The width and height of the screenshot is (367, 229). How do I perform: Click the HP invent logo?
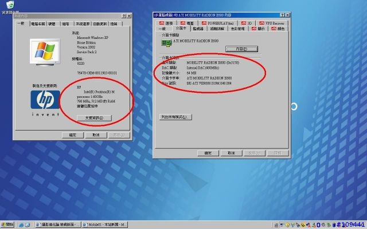pos(45,103)
